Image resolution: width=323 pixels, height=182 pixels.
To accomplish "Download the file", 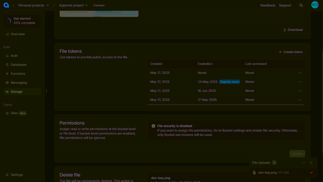I will (293, 30).
